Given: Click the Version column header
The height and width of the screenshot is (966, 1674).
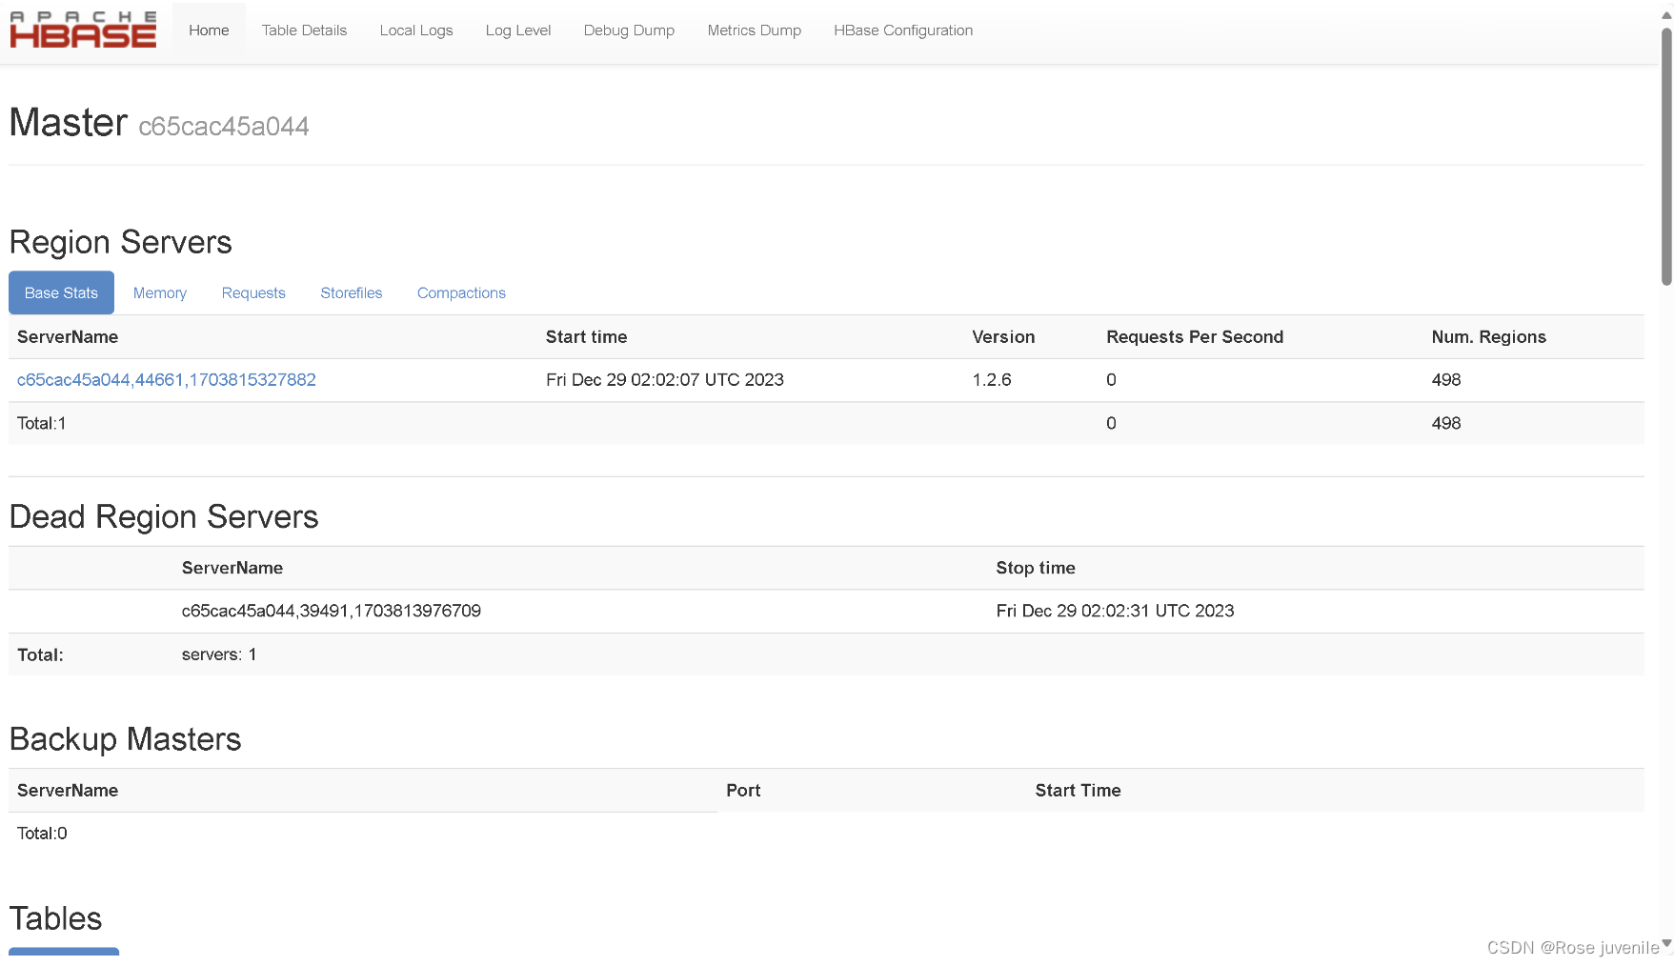Looking at the screenshot, I should (x=1003, y=337).
